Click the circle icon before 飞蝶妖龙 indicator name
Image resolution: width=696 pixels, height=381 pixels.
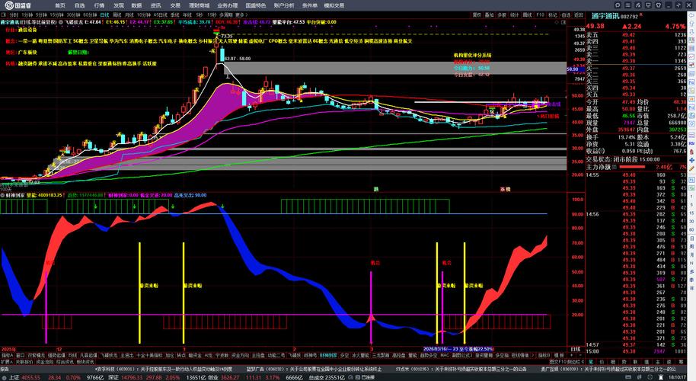61,22
